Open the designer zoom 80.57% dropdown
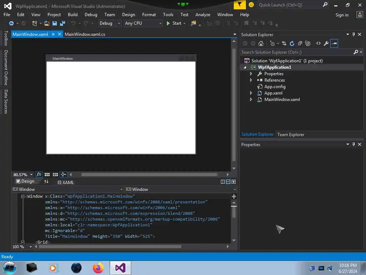 [31, 175]
